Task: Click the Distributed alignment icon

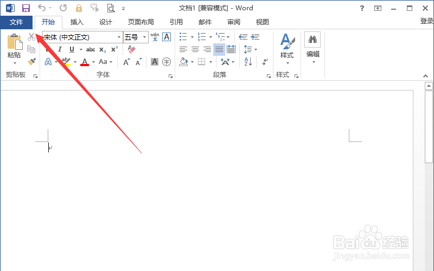Action: pyautogui.click(x=231, y=49)
